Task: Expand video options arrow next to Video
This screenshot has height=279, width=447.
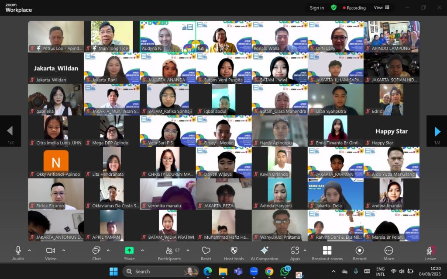Action: (63, 251)
